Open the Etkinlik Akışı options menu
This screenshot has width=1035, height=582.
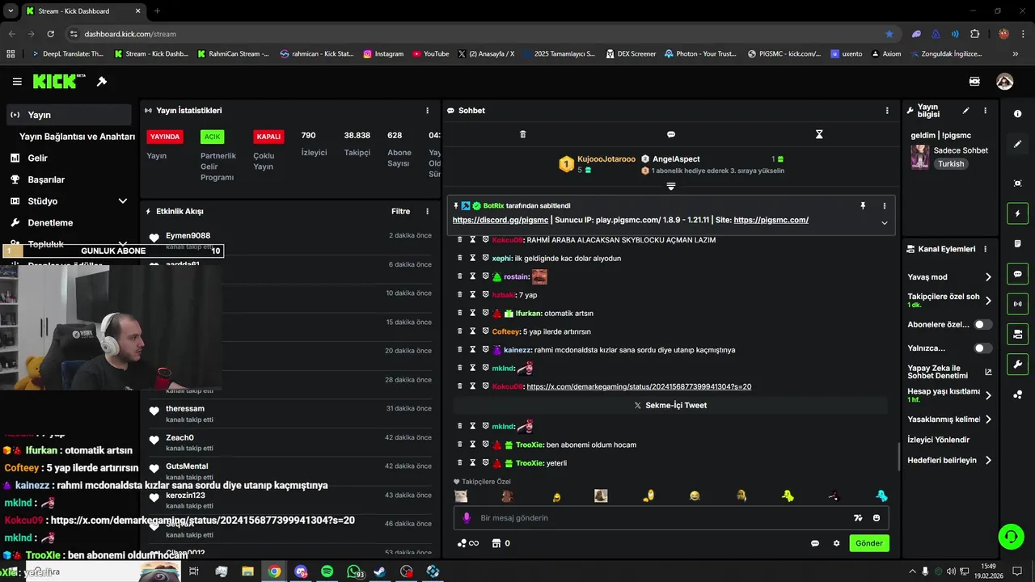(428, 212)
